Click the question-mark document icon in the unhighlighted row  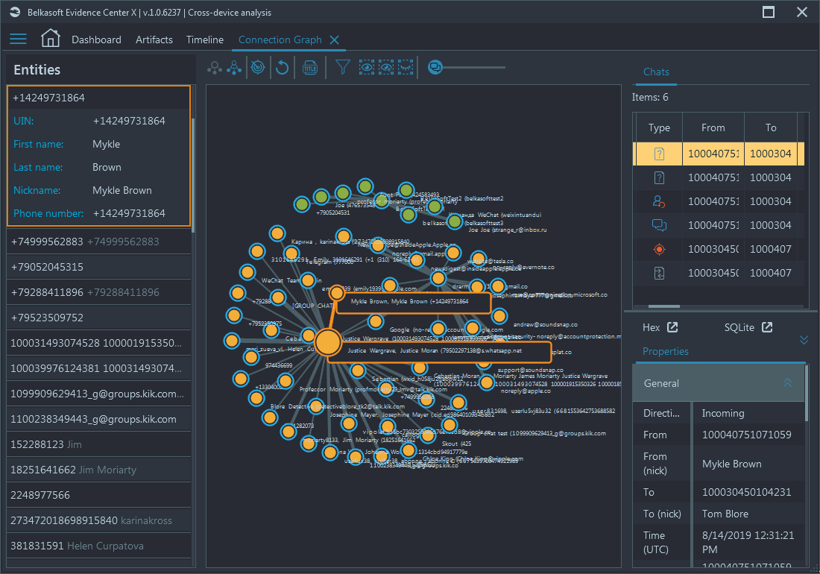[x=659, y=177]
